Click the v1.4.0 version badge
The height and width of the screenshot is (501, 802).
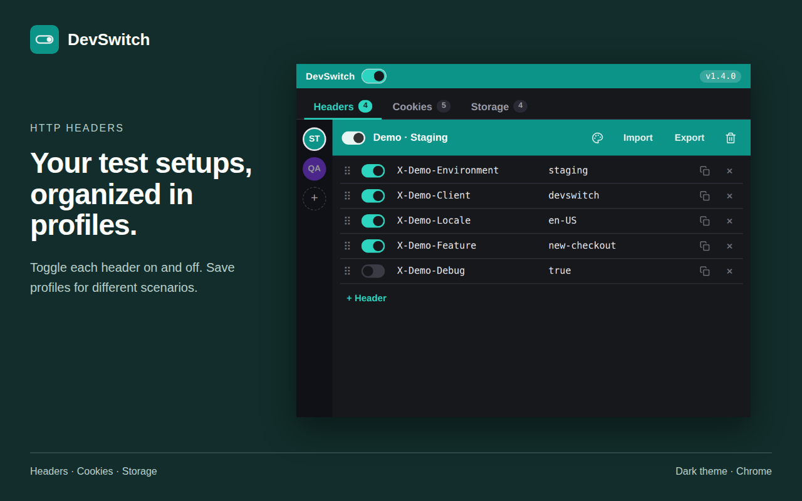(721, 76)
